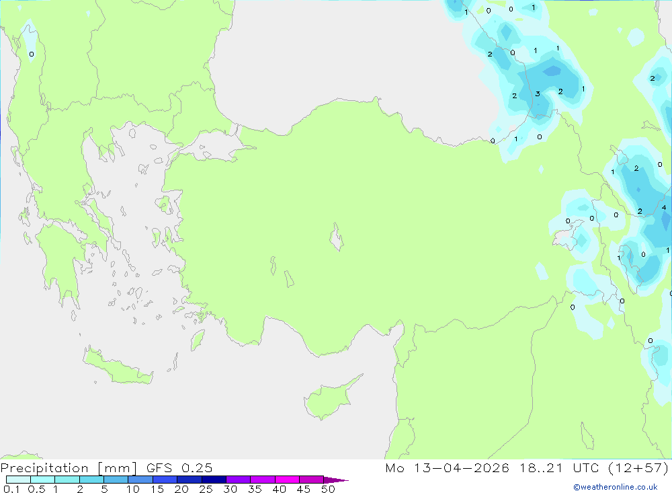
Task: Click the 0.1–0.5 mm legend color swatch
Action: pos(18,480)
